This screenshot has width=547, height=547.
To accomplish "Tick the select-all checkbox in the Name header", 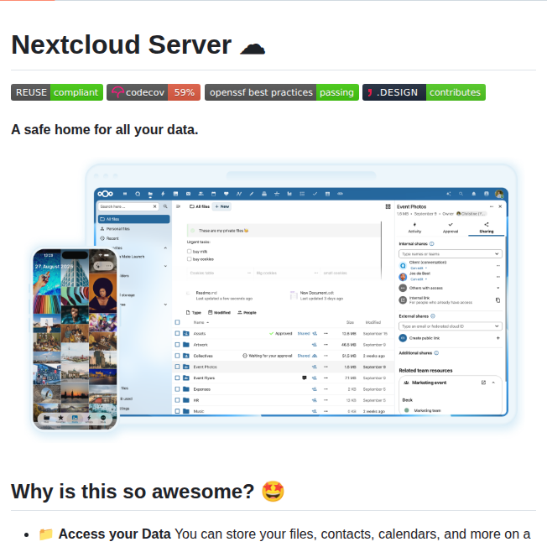I will pos(177,322).
